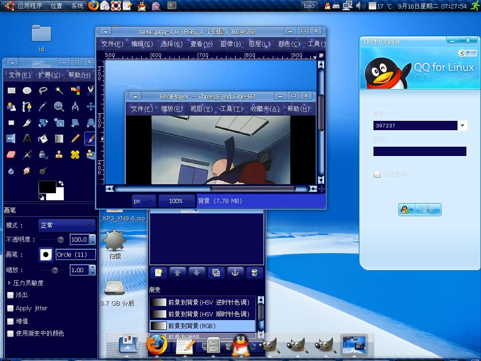The image size is (481, 361).
Task: Select the Heal bandage tool
Action: pos(75,154)
